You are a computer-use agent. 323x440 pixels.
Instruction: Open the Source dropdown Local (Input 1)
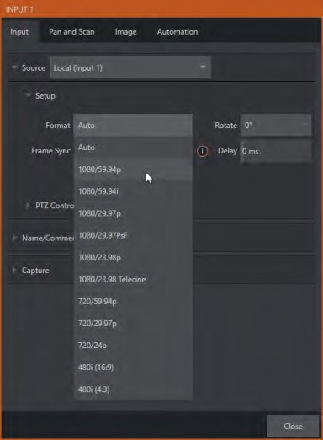pyautogui.click(x=130, y=67)
